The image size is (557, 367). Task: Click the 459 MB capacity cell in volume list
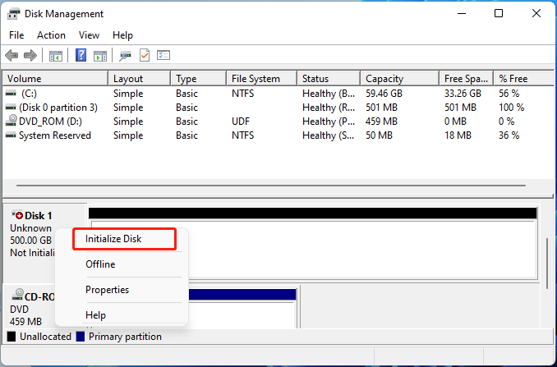(x=381, y=122)
